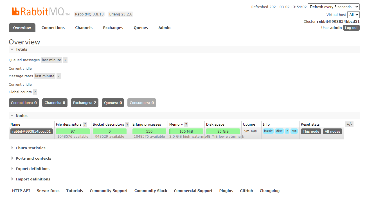Select the Overview tab
Image resolution: width=367 pixels, height=206 pixels.
(22, 28)
